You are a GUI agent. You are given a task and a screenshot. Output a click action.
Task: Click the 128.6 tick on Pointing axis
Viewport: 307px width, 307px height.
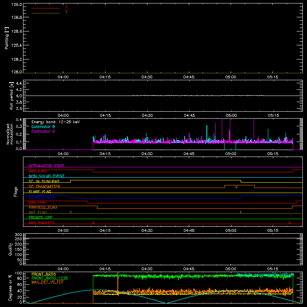point(17,31)
